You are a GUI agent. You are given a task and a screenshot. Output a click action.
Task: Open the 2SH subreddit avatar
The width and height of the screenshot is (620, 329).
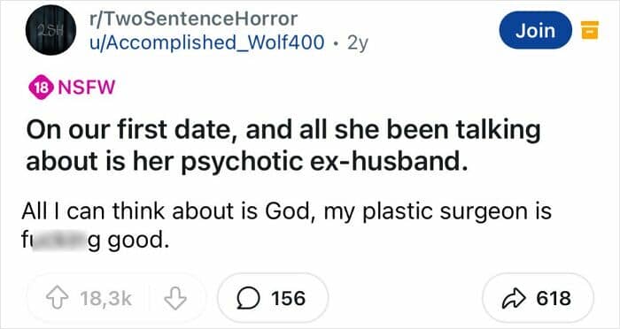pyautogui.click(x=50, y=31)
